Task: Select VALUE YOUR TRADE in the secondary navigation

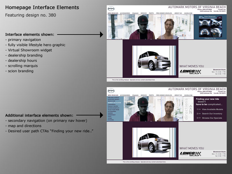Action: (x=113, y=110)
